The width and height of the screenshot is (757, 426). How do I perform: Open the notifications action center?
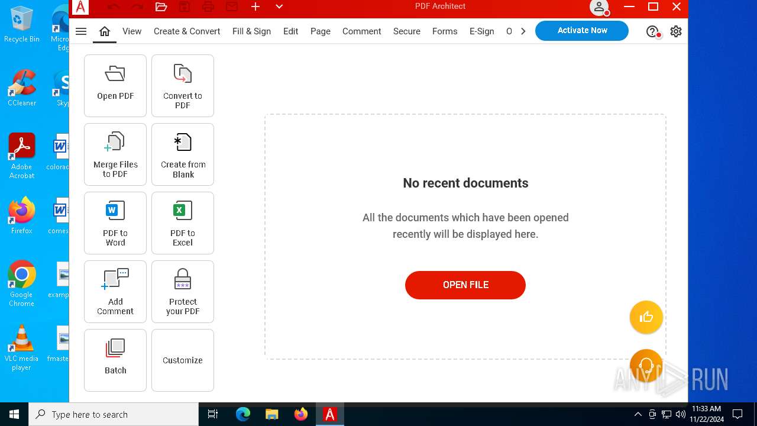737,414
